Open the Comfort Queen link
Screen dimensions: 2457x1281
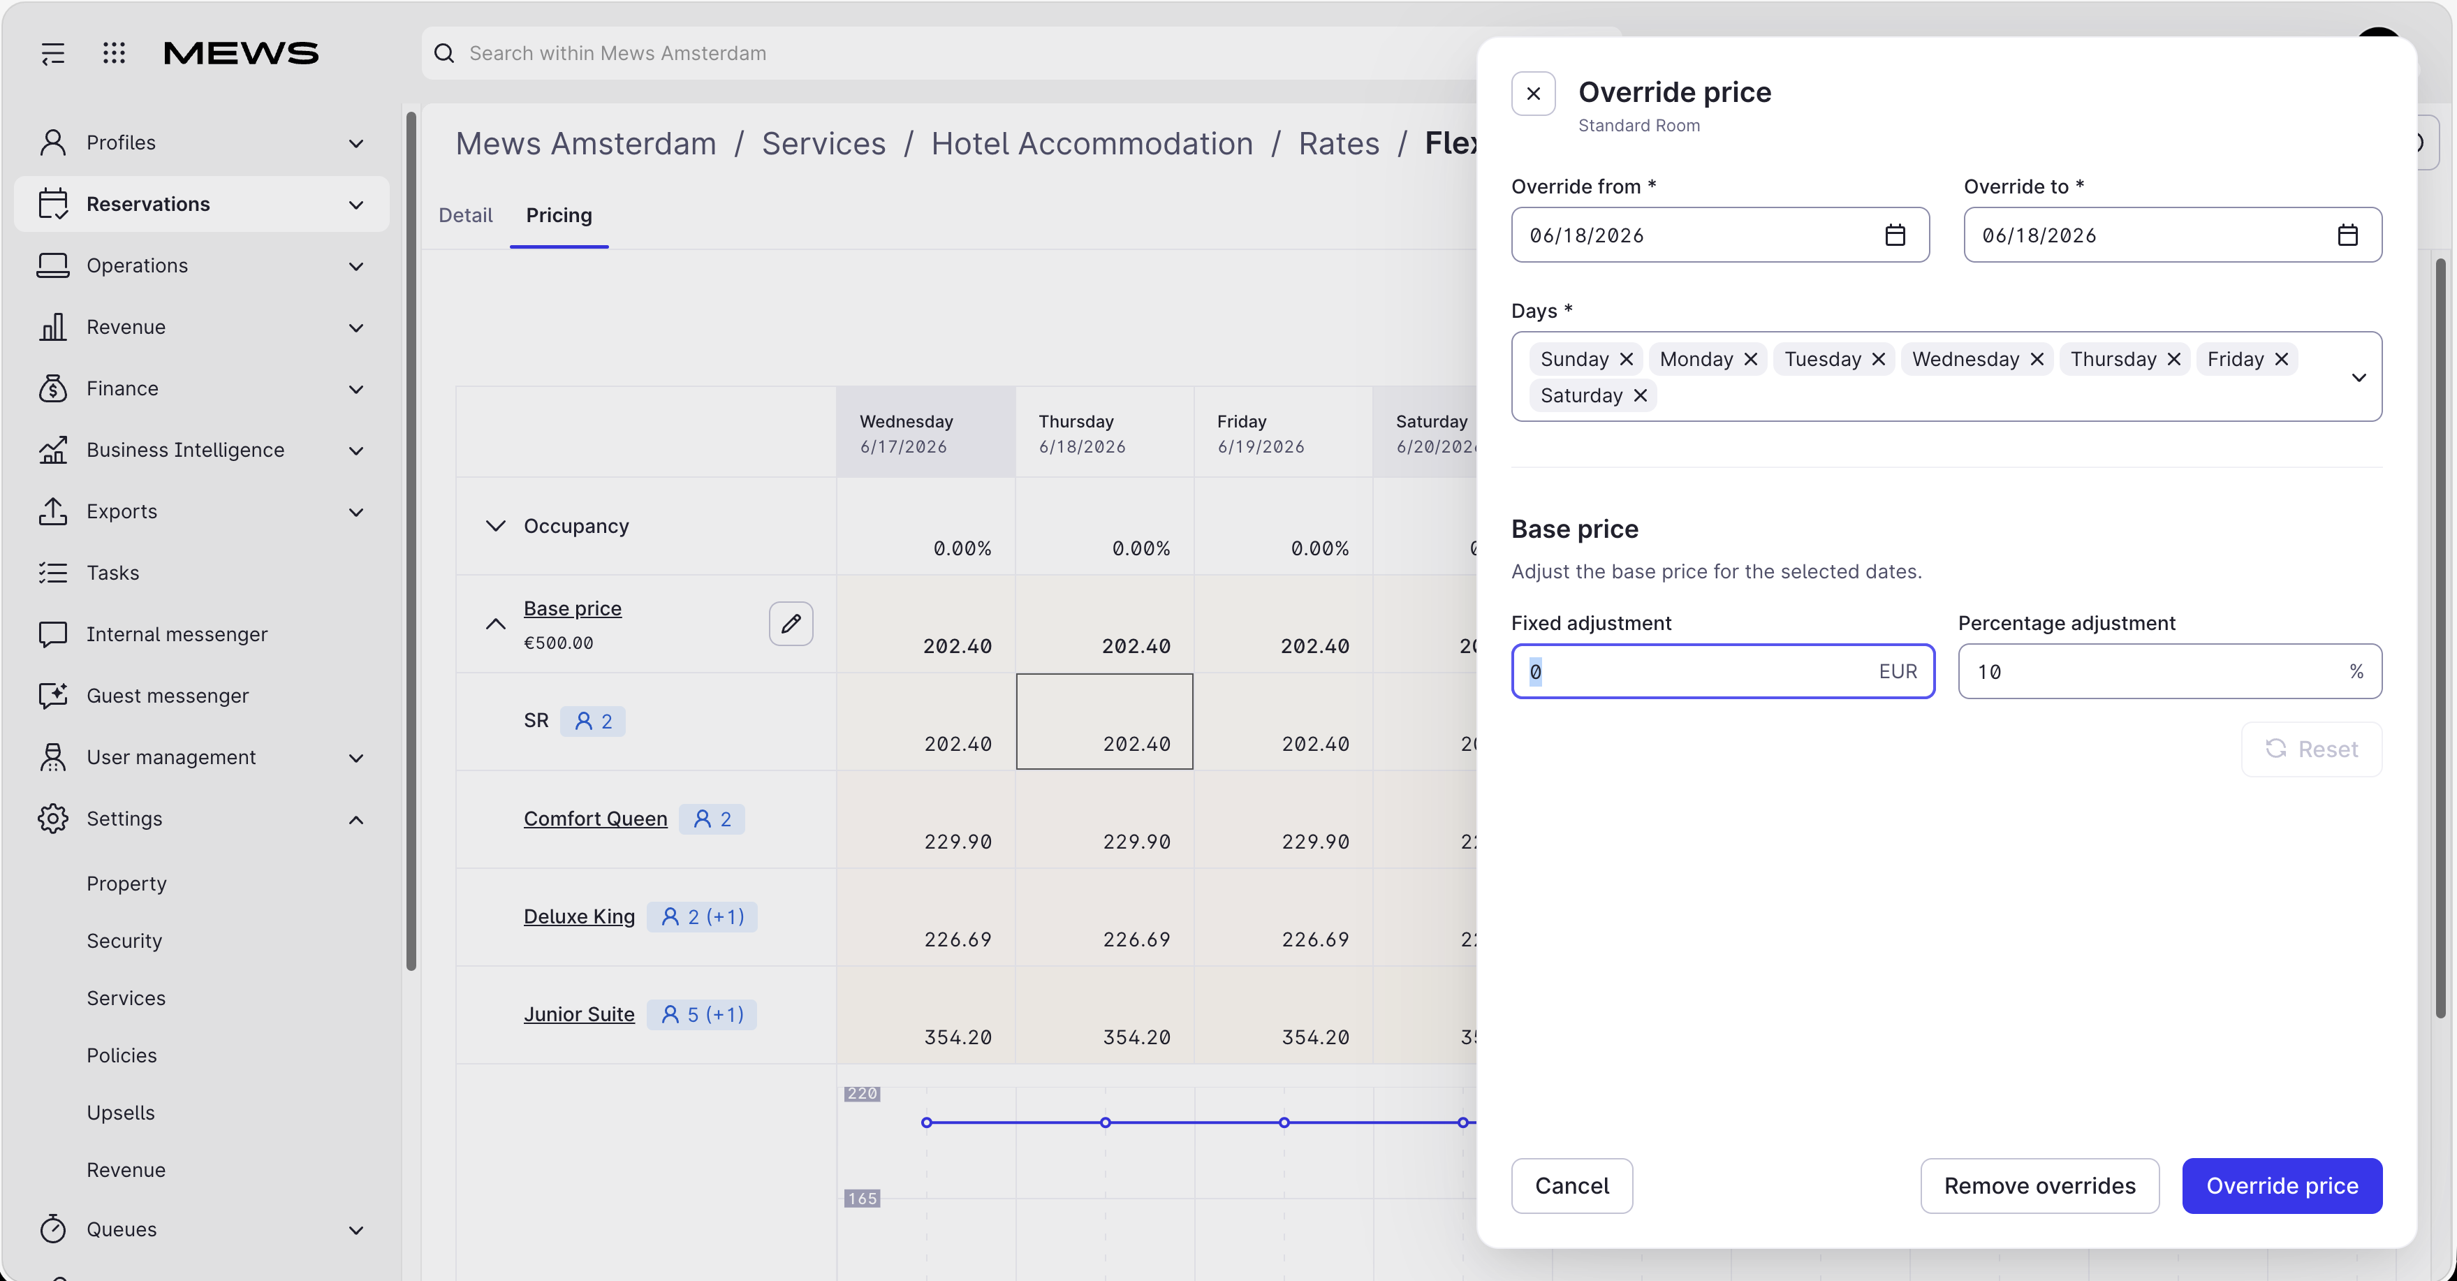click(595, 819)
